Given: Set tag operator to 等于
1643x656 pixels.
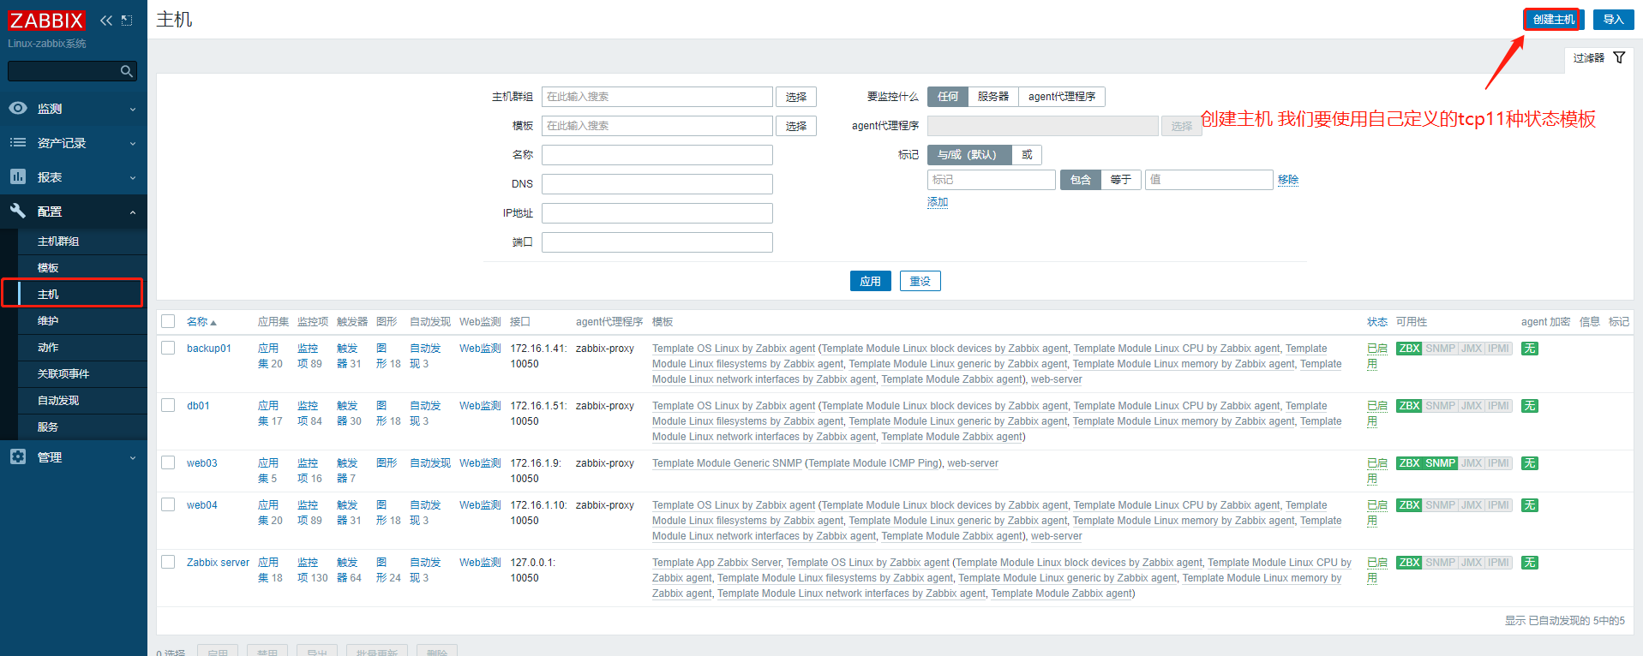Looking at the screenshot, I should 1120,180.
